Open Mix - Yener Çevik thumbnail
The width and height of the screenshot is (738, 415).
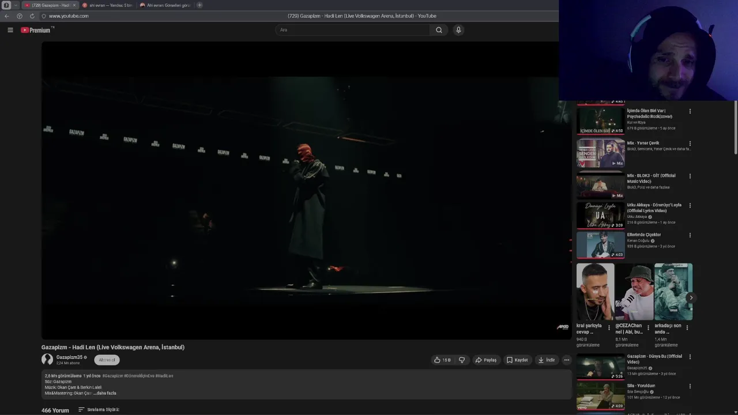pos(601,153)
